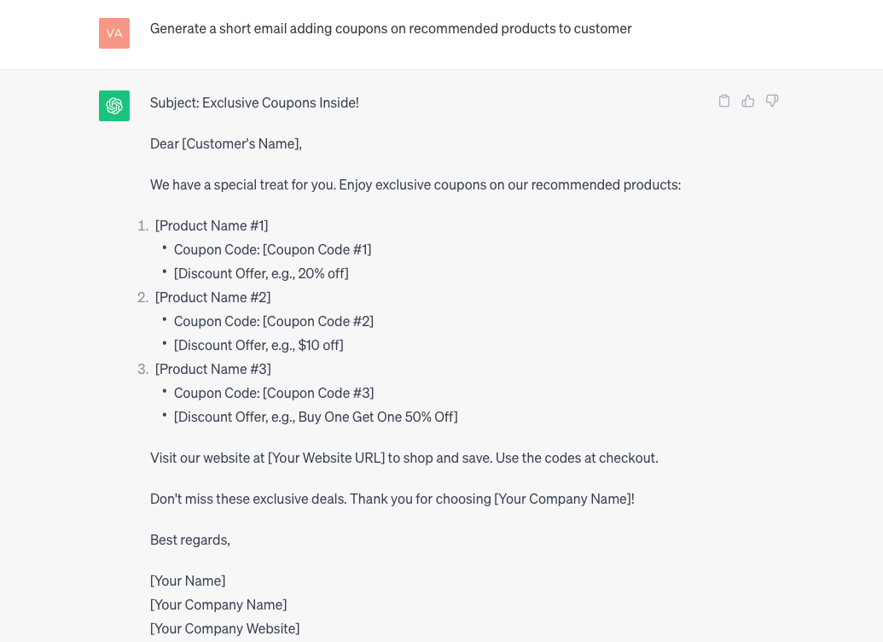Image resolution: width=883 pixels, height=642 pixels.
Task: Click the [Product Name #2] list item
Action: (213, 297)
